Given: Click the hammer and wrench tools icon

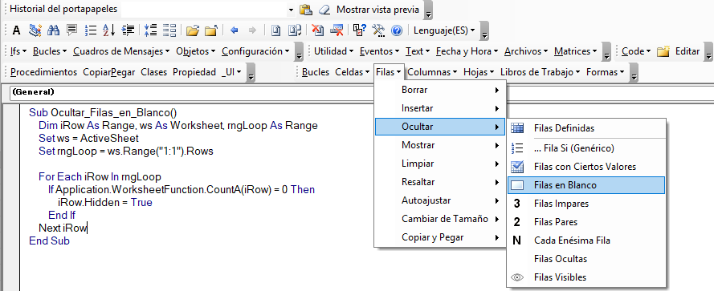Looking at the screenshot, I should click(378, 30).
